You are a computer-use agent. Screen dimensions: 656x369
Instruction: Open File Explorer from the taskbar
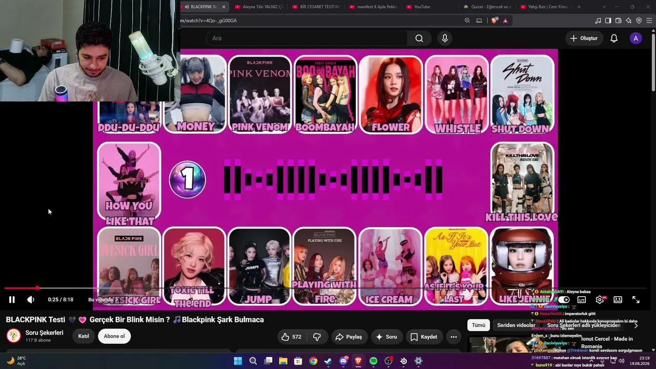(283, 361)
